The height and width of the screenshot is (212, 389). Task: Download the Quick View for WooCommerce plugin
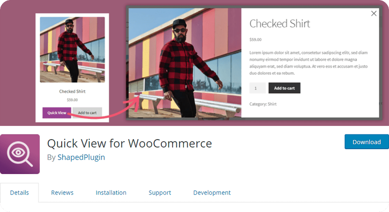click(367, 142)
